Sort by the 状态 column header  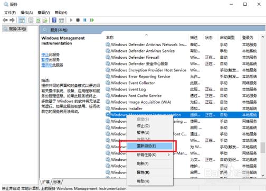[x=211, y=38]
